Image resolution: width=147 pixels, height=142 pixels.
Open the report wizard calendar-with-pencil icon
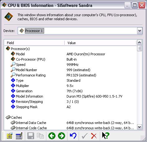pyautogui.click(x=19, y=136)
